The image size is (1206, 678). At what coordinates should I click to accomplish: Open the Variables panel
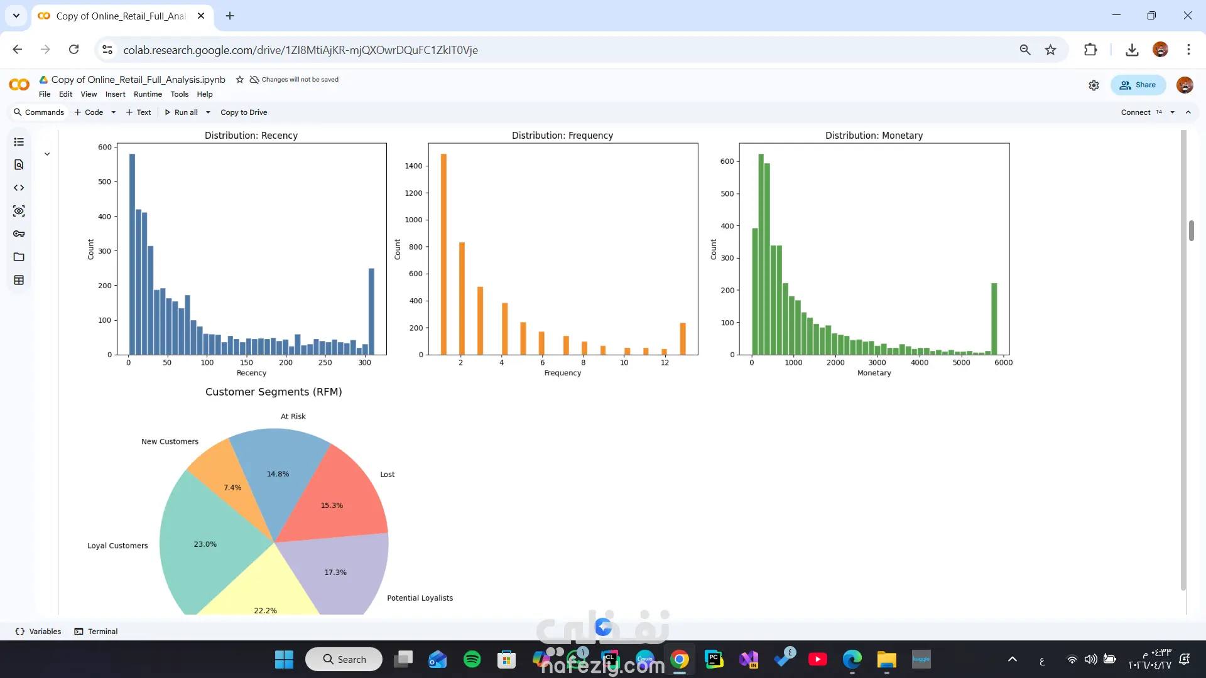(x=38, y=632)
